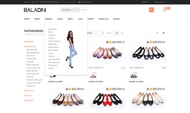Image resolution: width=190 pixels, height=113 pixels.
Task: Switch to grid view icon
Action: click(x=157, y=33)
